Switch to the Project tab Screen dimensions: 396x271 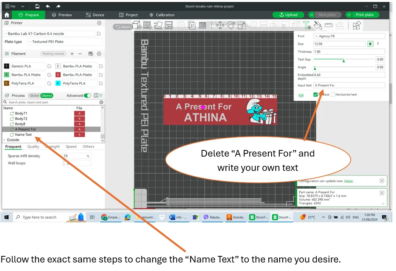[128, 15]
